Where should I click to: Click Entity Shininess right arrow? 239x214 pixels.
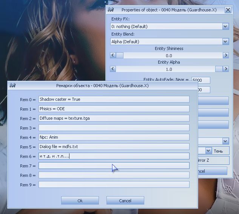(226, 55)
